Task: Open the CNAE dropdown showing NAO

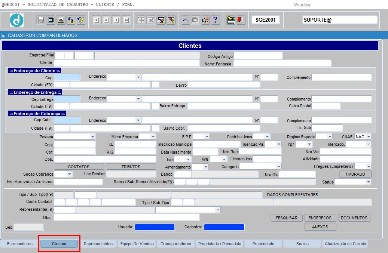Action: [369, 137]
